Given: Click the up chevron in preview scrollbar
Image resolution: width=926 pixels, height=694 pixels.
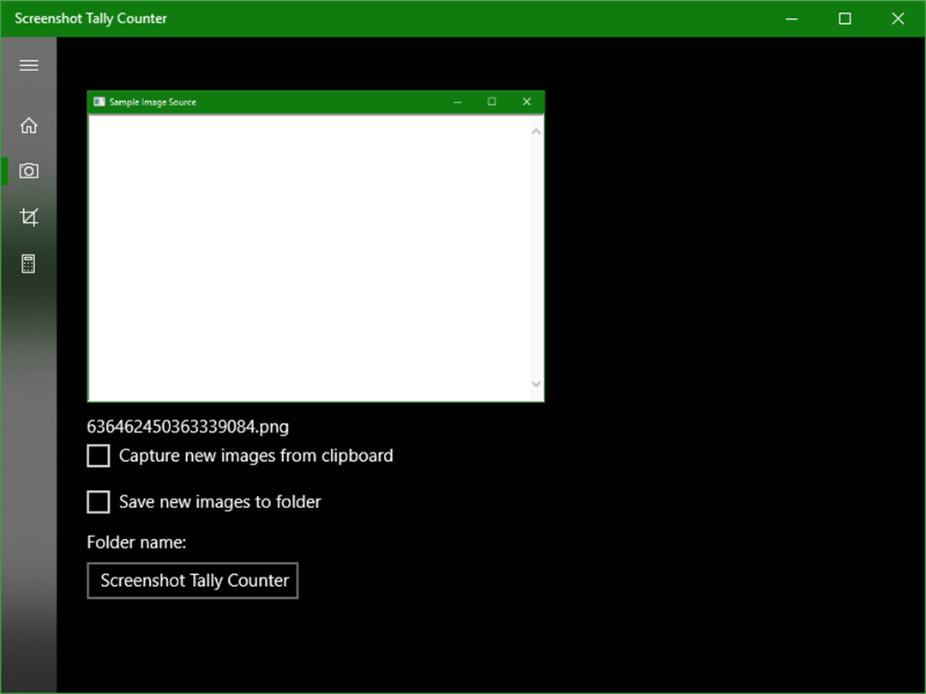Looking at the screenshot, I should pyautogui.click(x=536, y=132).
